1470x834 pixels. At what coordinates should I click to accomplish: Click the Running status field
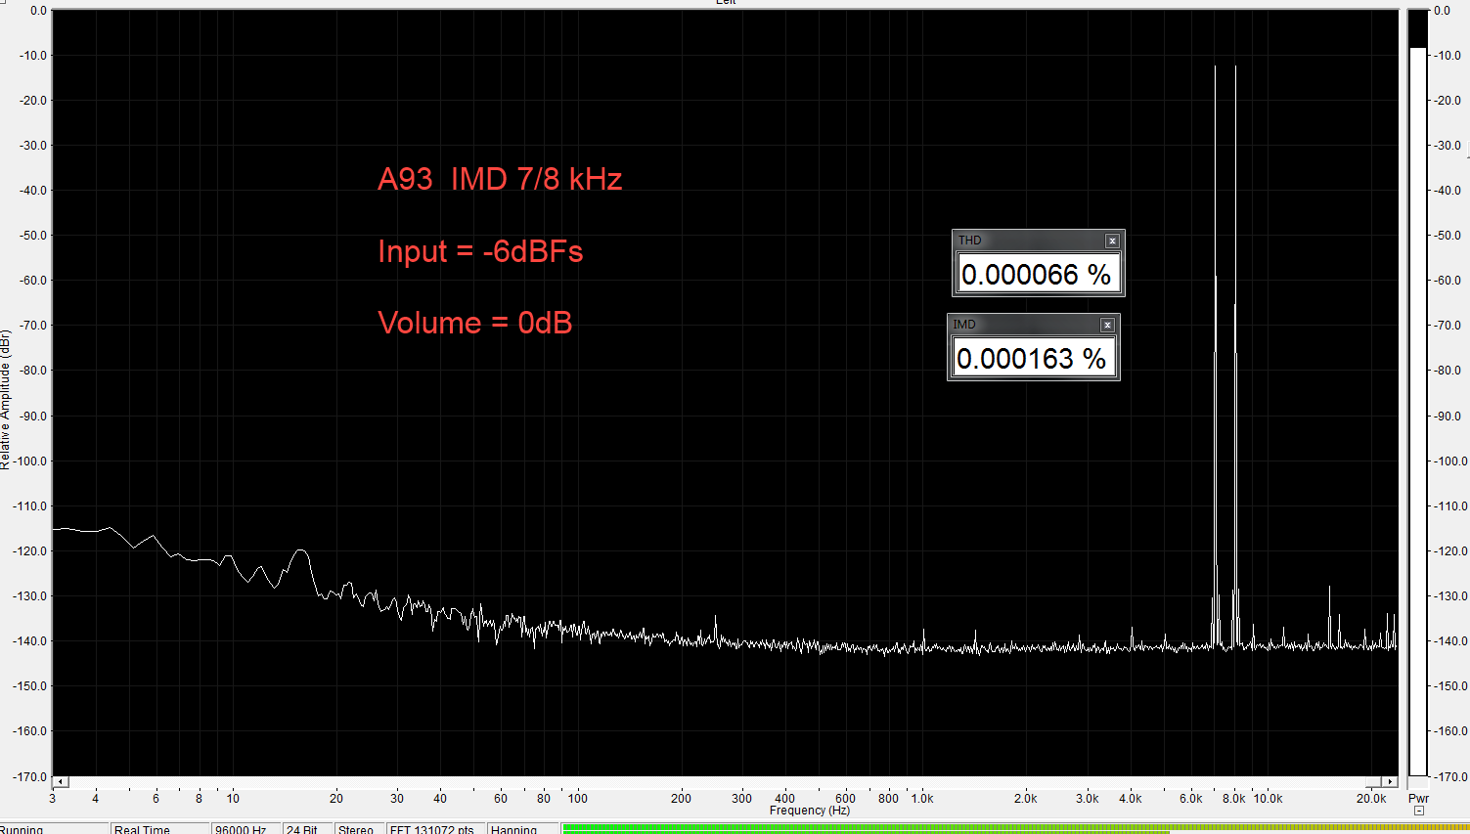coord(54,829)
